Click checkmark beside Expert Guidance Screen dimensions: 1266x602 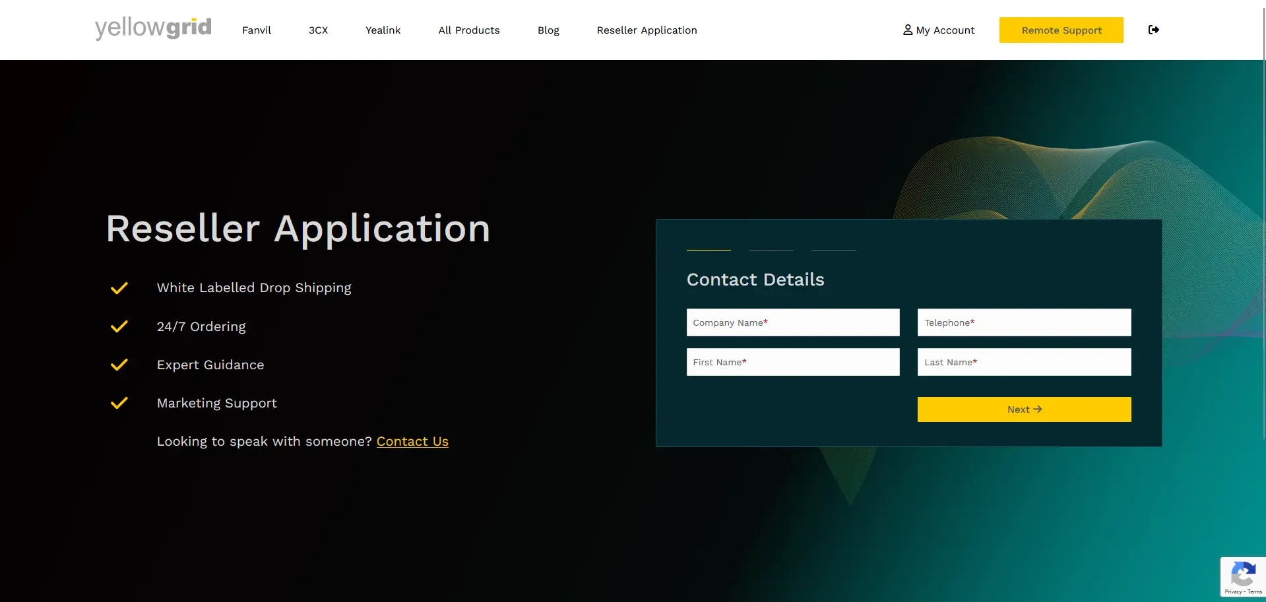[x=119, y=365]
